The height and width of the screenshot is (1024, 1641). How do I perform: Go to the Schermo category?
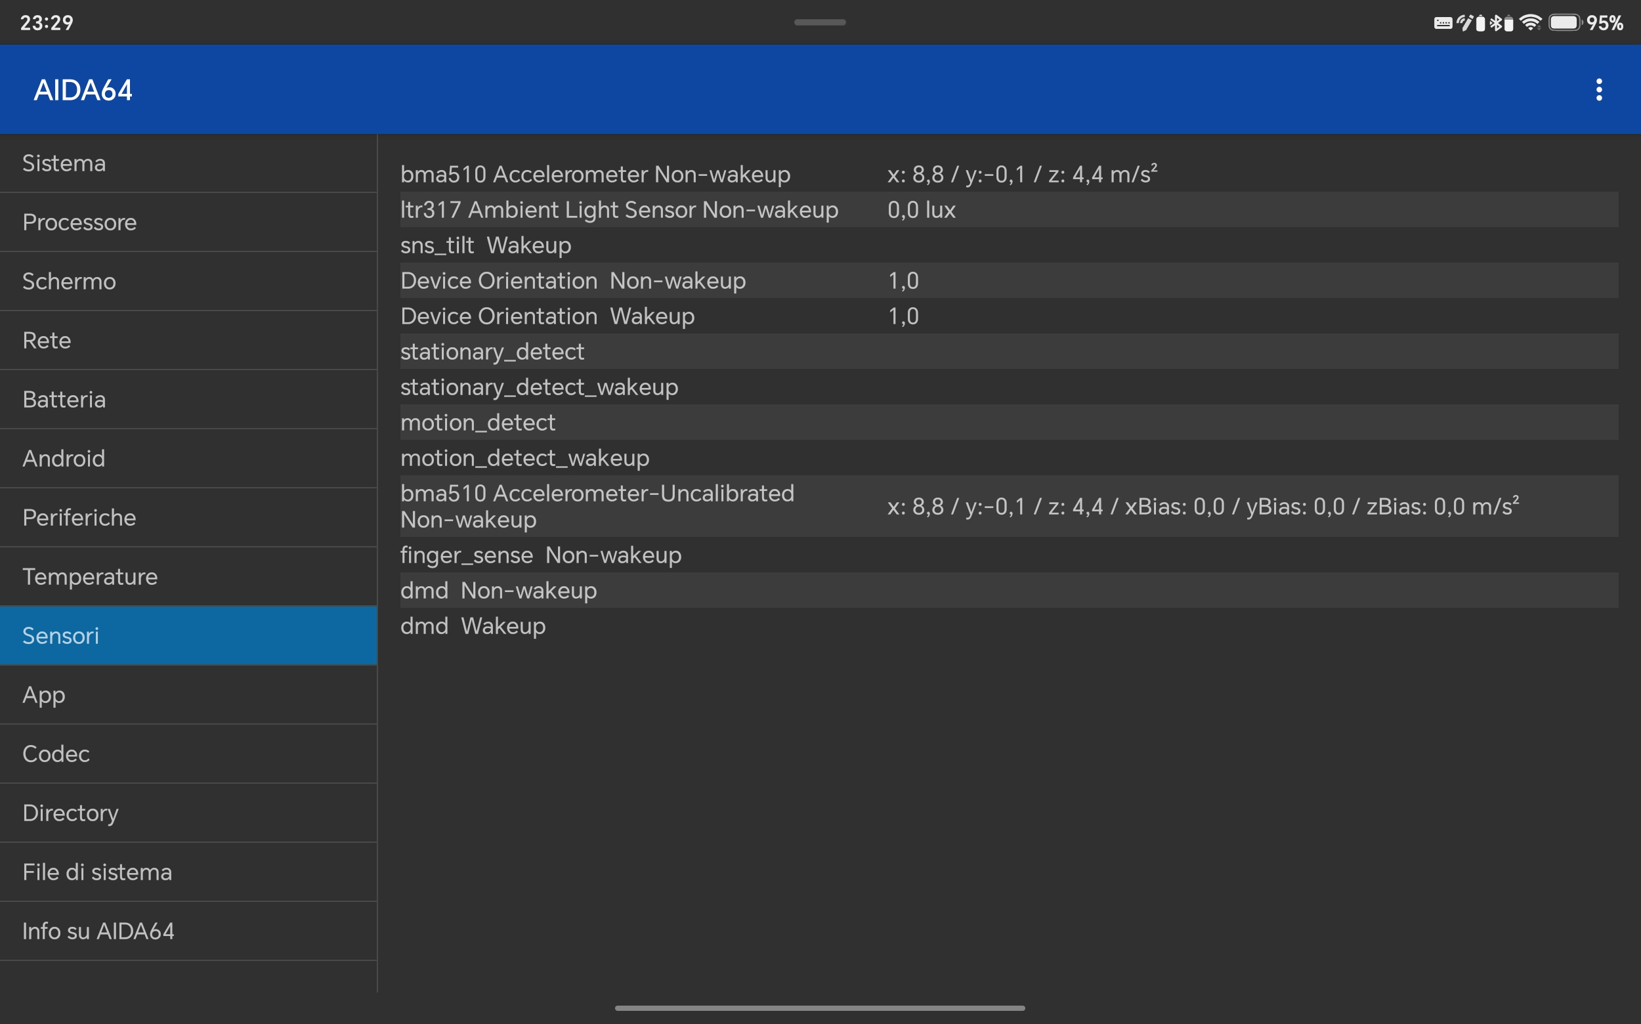pos(188,281)
